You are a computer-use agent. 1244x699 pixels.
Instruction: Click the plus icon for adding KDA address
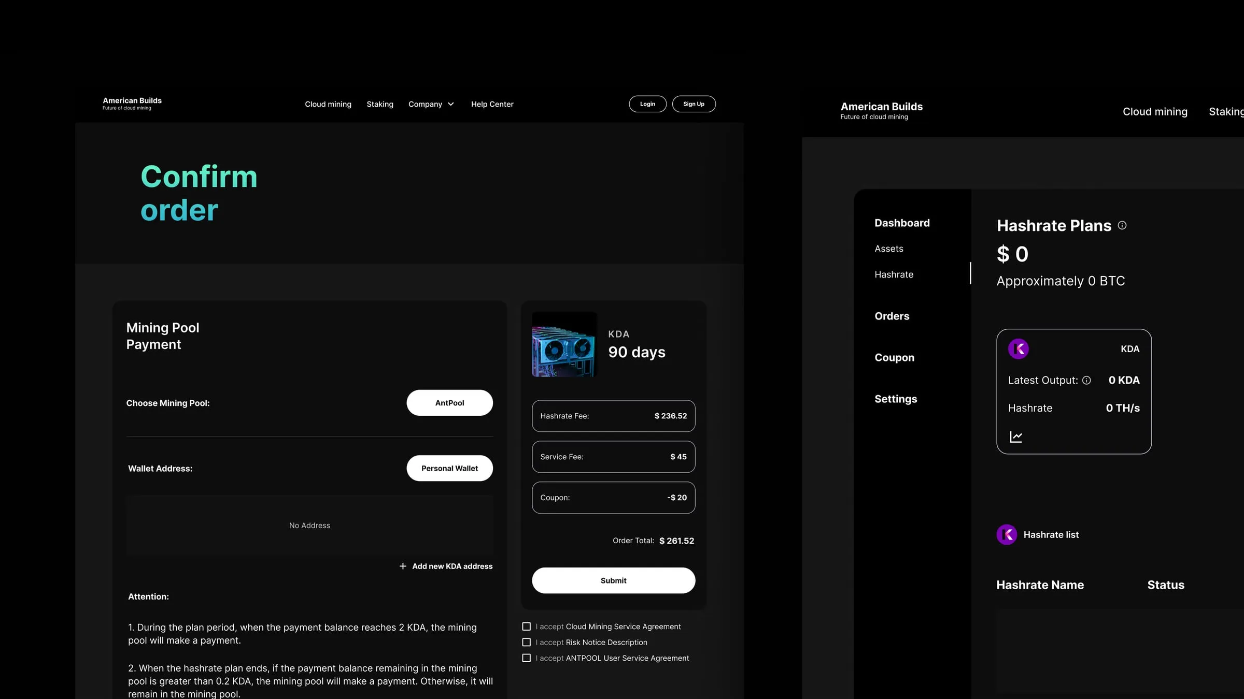pyautogui.click(x=403, y=566)
